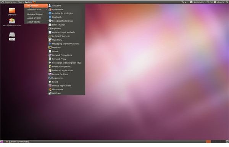Open the Monitors icon
This screenshot has height=147, width=229.
click(50, 48)
